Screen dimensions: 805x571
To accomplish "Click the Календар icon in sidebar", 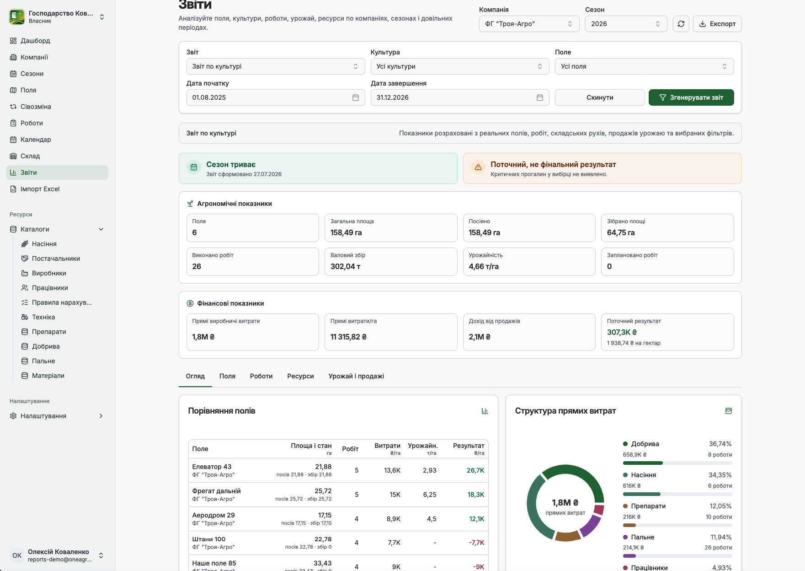I will tap(13, 140).
